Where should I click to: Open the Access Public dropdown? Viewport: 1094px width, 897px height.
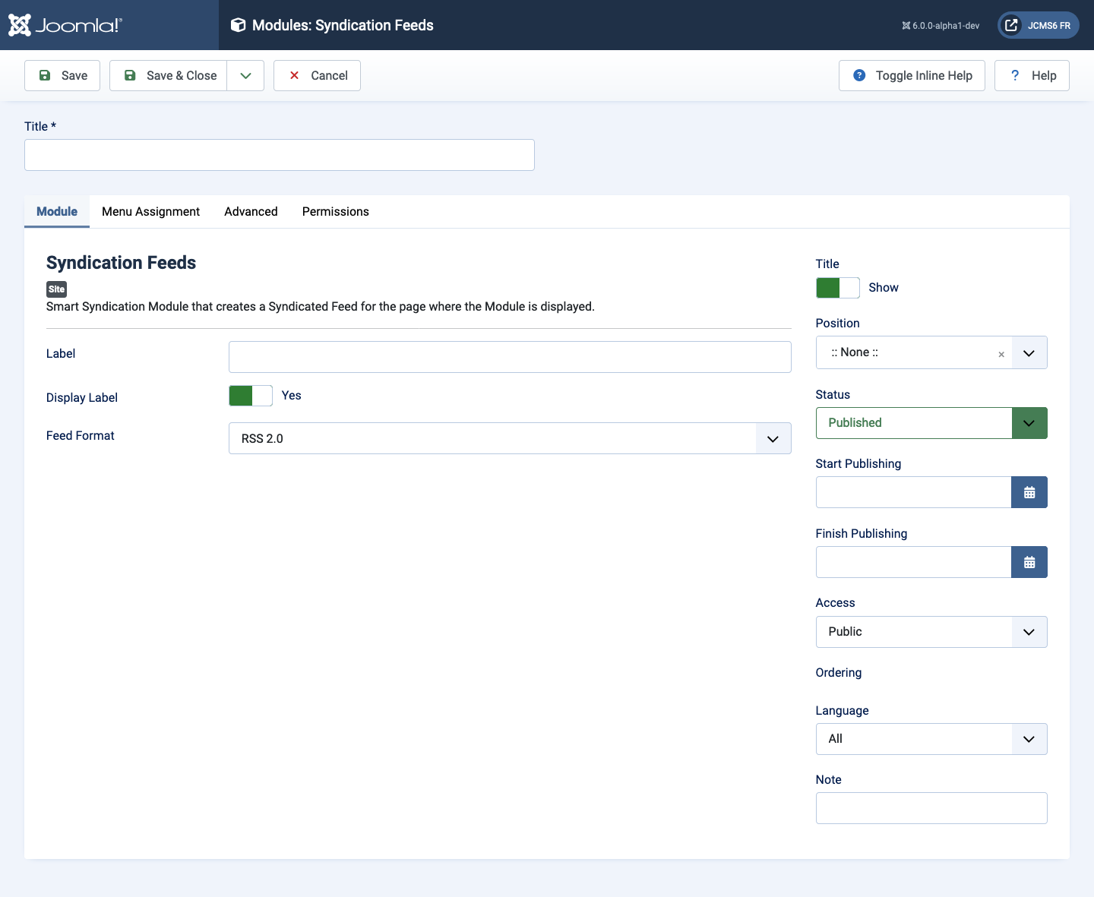[x=931, y=632]
